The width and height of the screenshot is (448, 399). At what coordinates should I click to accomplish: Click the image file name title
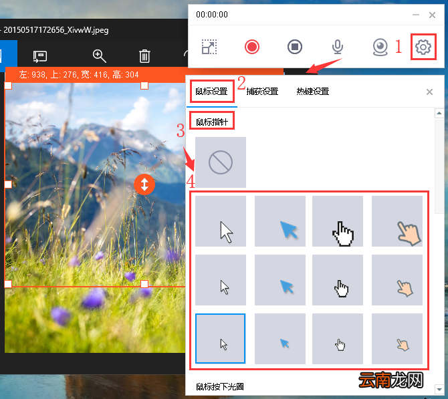(55, 30)
